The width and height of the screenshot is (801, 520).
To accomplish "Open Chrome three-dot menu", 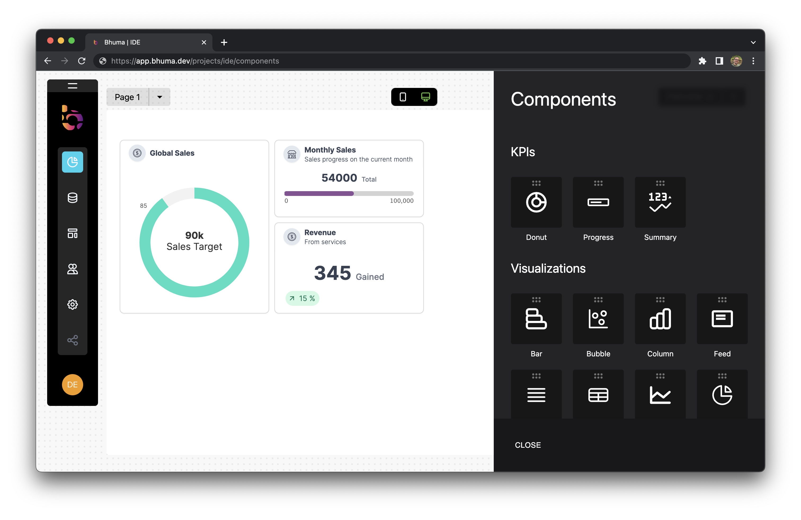I will point(753,61).
